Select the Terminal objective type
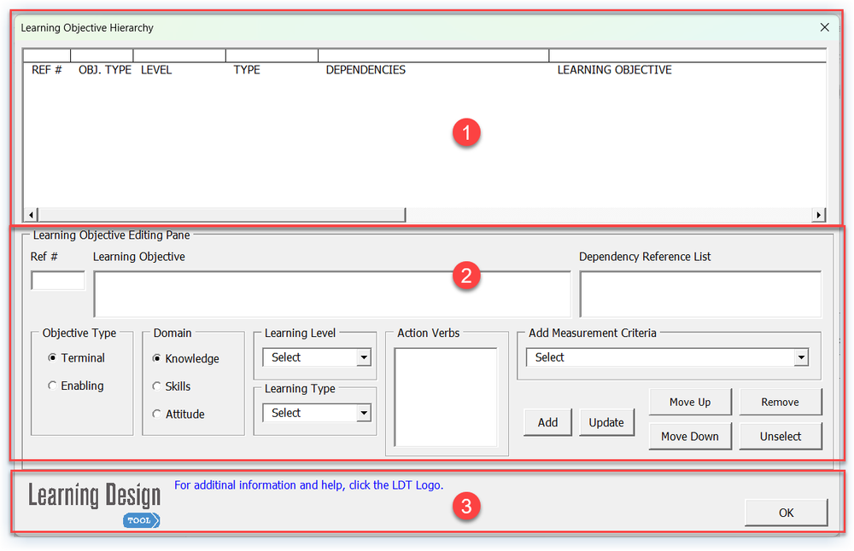The height and width of the screenshot is (551, 854). 52,358
